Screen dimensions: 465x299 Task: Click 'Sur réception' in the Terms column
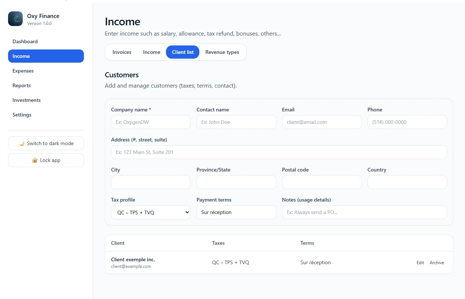(x=315, y=262)
